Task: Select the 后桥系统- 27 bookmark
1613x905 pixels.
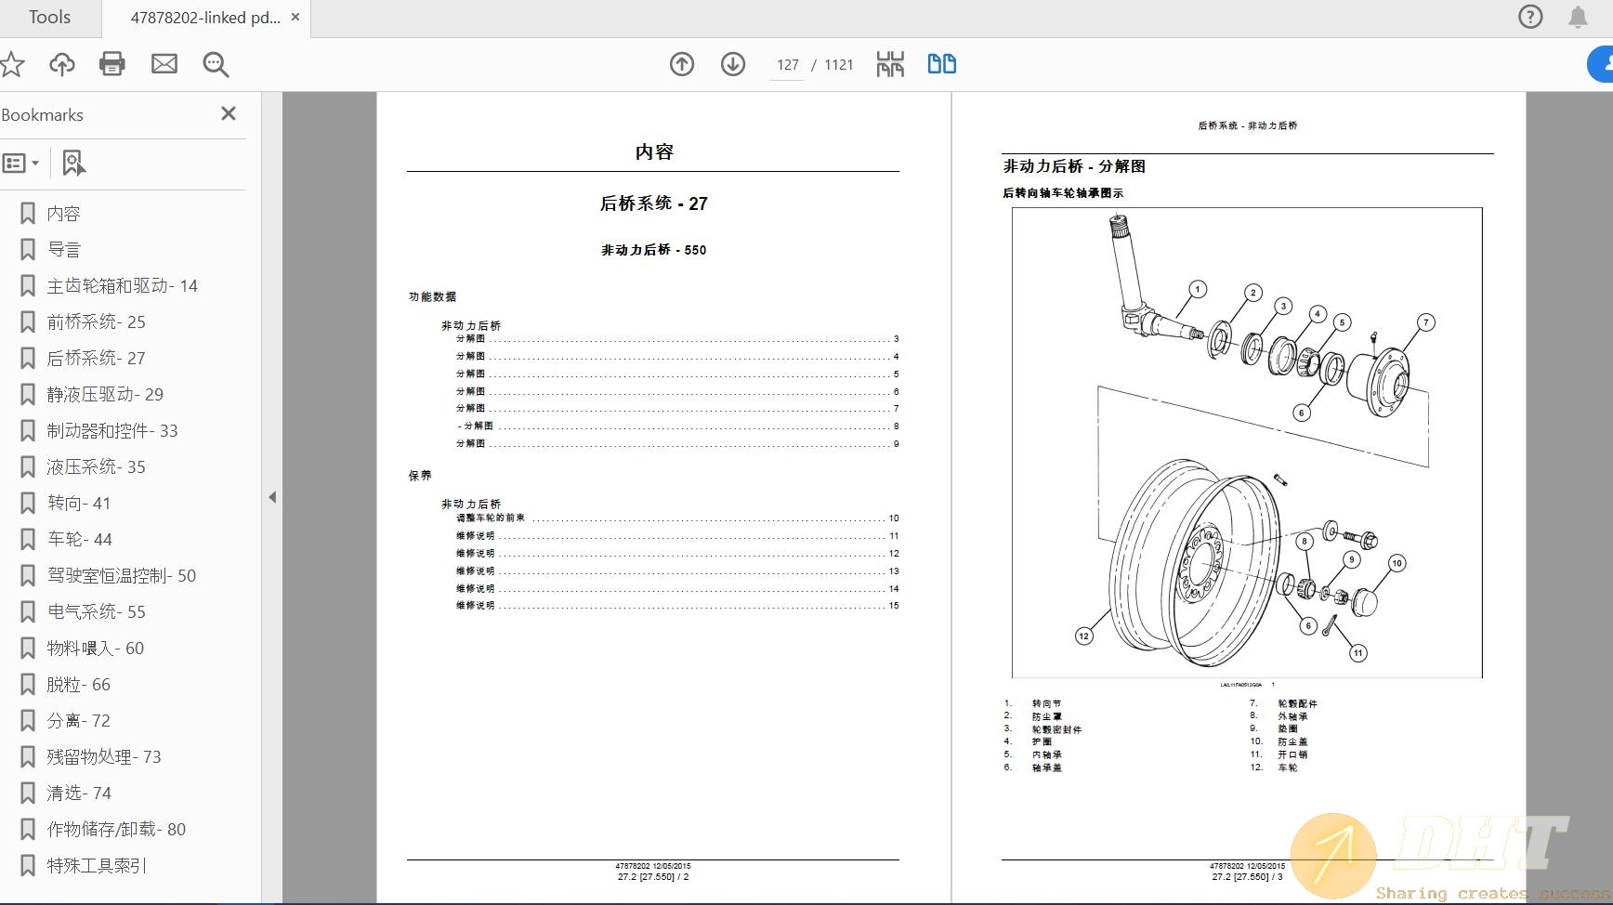Action: coord(96,358)
